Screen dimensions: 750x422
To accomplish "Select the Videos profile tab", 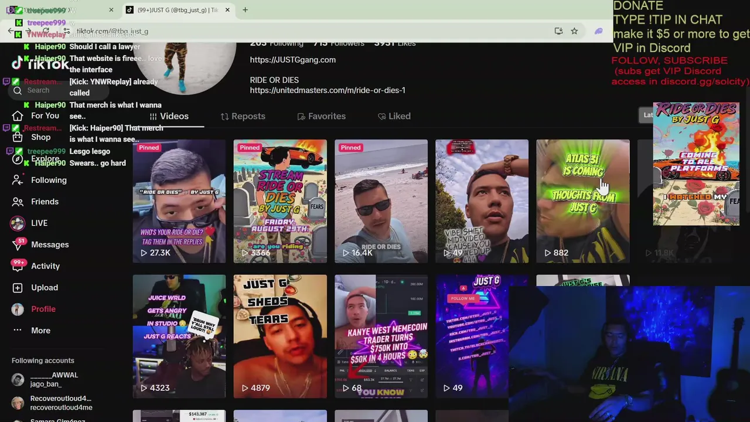I will click(x=169, y=116).
